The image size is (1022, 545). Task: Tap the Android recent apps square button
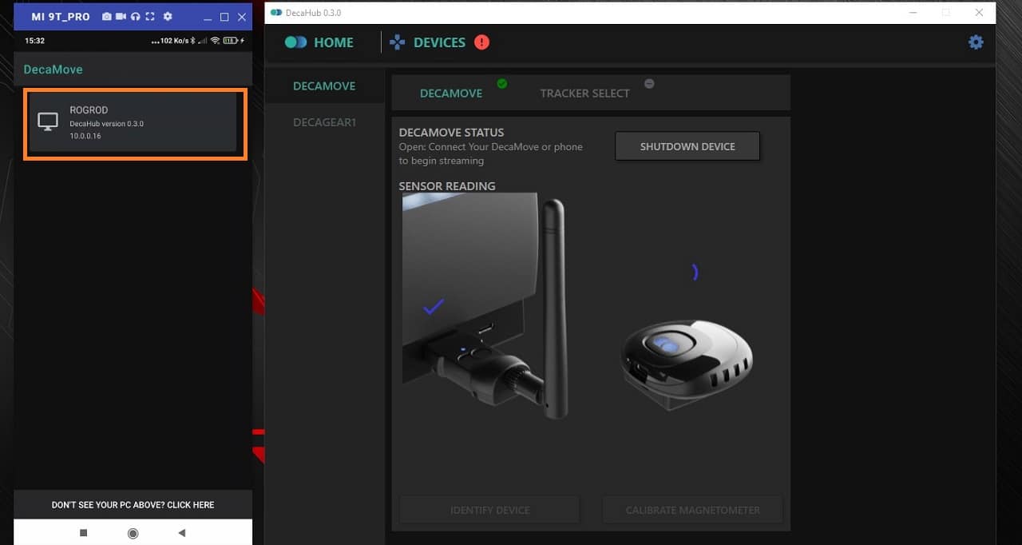coord(84,532)
